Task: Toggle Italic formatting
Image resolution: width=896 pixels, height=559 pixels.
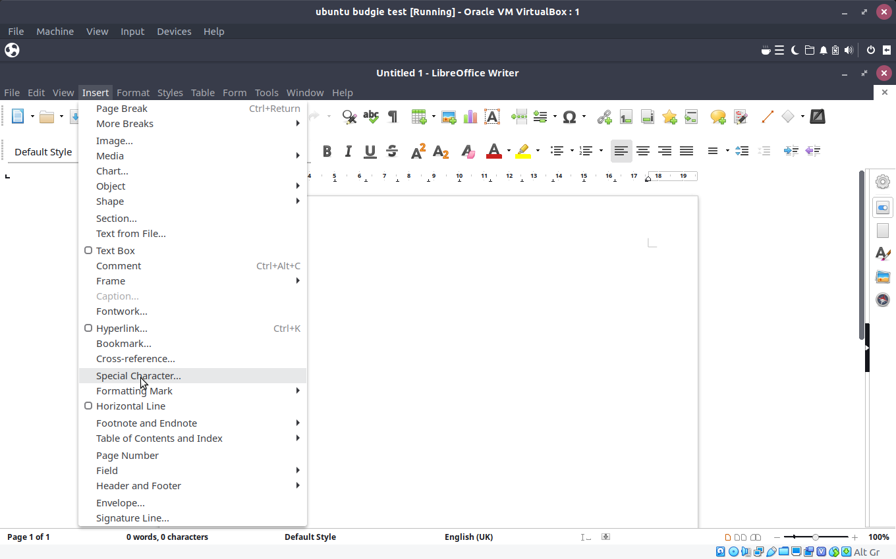Action: click(x=348, y=151)
